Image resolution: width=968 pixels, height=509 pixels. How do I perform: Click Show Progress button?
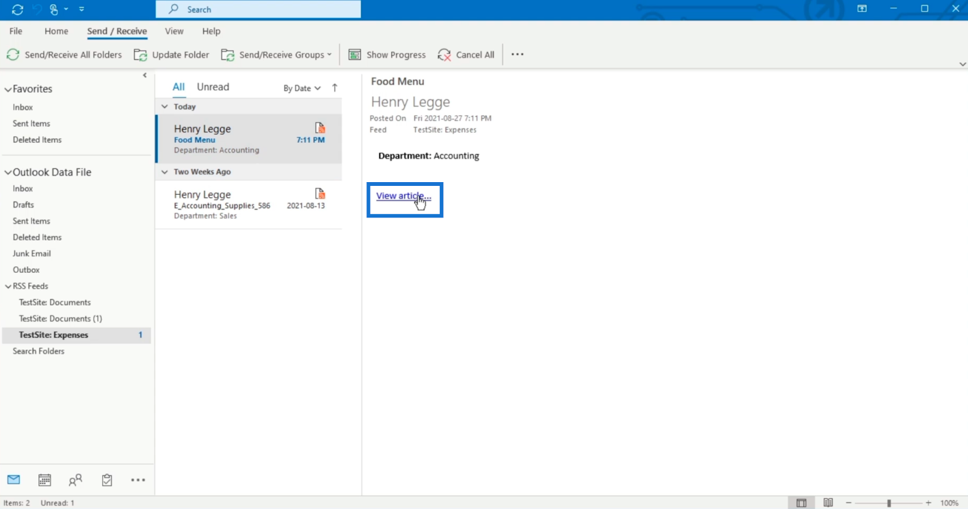coord(387,54)
